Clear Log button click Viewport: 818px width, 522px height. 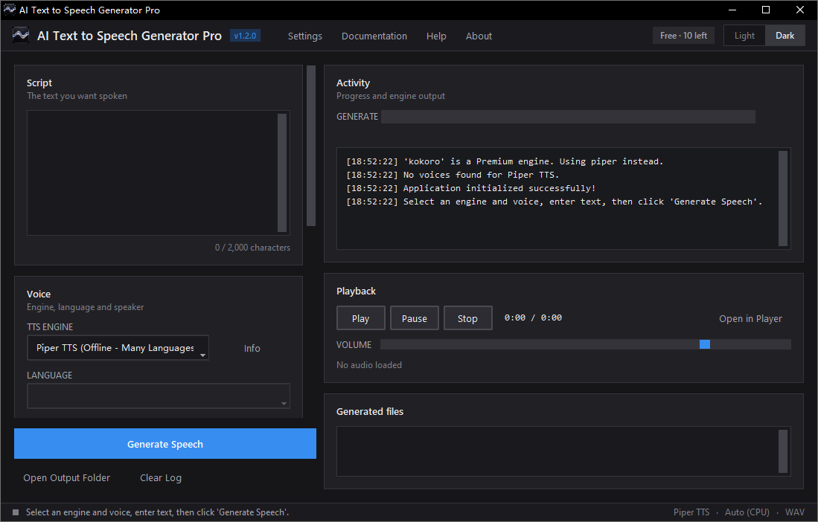[161, 477]
